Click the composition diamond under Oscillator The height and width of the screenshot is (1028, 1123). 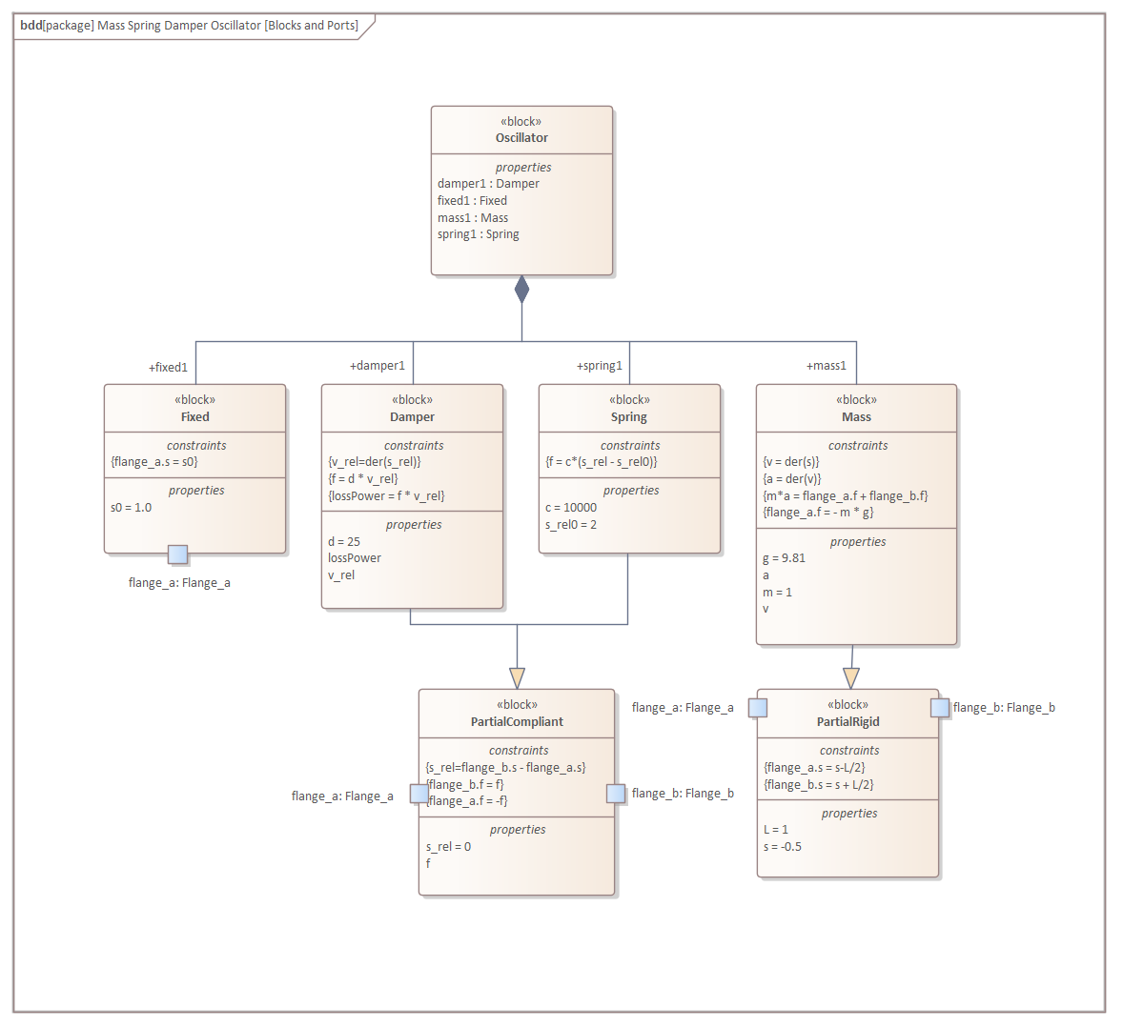[521, 290]
